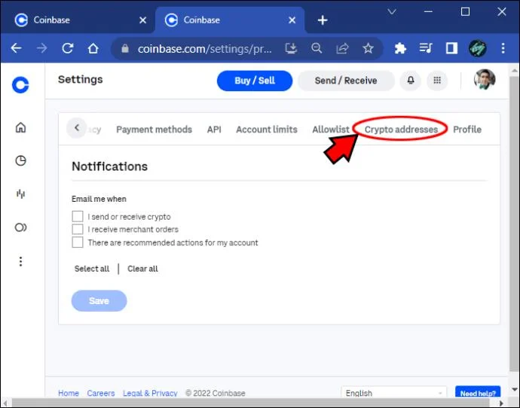This screenshot has height=408, width=520.
Task: Click the Select all link
Action: click(92, 269)
